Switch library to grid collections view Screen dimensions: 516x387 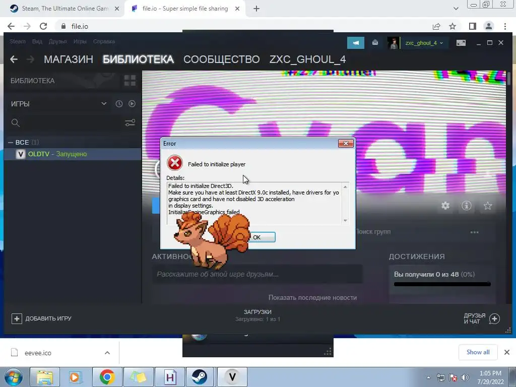(x=130, y=80)
